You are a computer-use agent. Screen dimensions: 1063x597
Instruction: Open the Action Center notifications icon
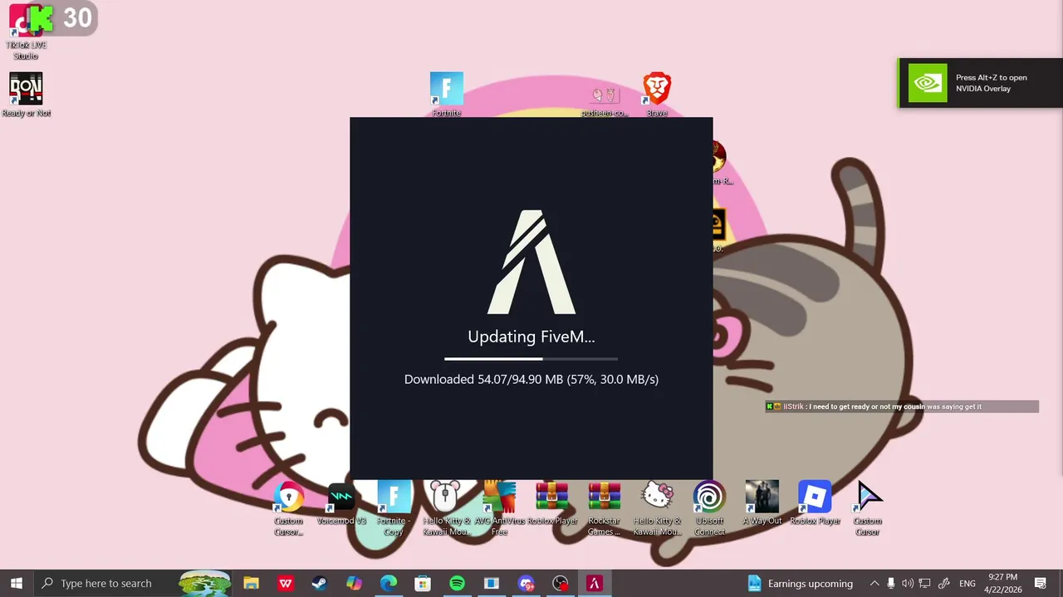(x=1041, y=583)
